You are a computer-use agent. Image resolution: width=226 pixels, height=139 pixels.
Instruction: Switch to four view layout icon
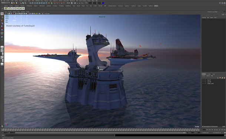pos(2,51)
